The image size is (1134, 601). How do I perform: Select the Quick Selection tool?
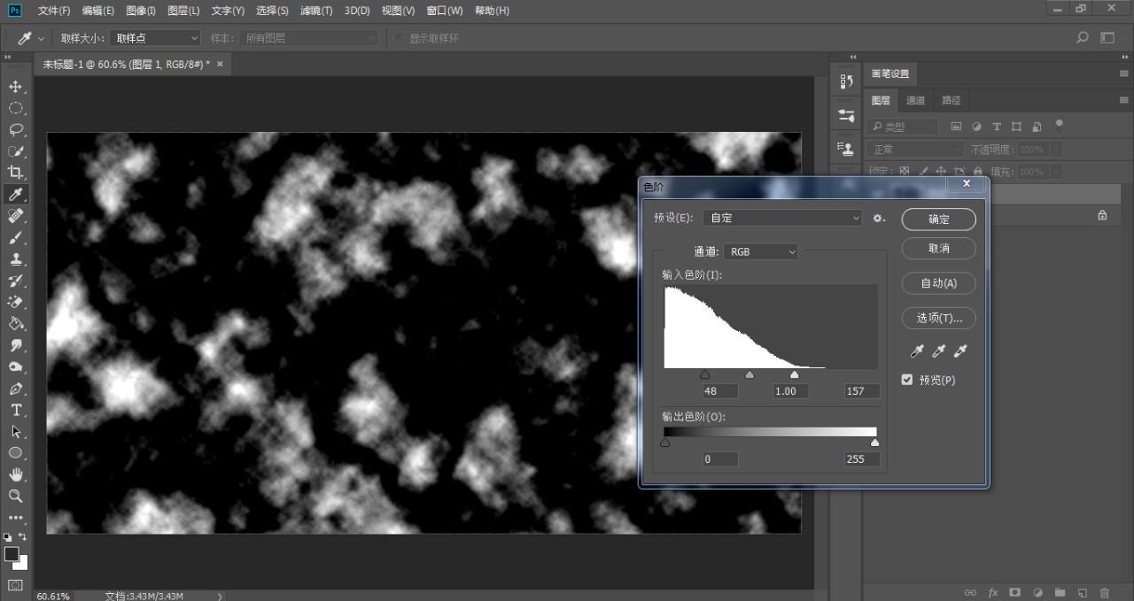click(16, 151)
